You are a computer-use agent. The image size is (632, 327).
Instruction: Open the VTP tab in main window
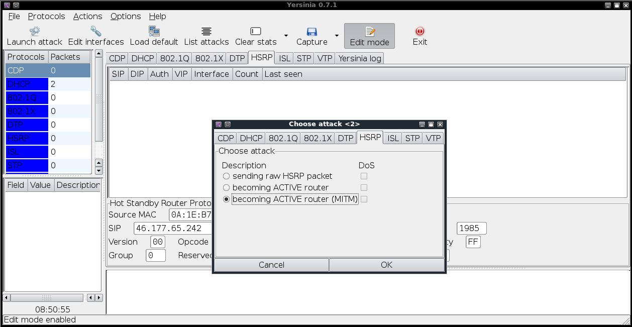(x=325, y=58)
